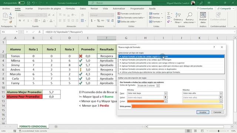
Task: Select rule 'Aplicar formato únicamente a las celdas que contengan'
Action: point(171,60)
